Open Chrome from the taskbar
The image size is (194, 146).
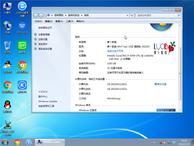(17, 142)
